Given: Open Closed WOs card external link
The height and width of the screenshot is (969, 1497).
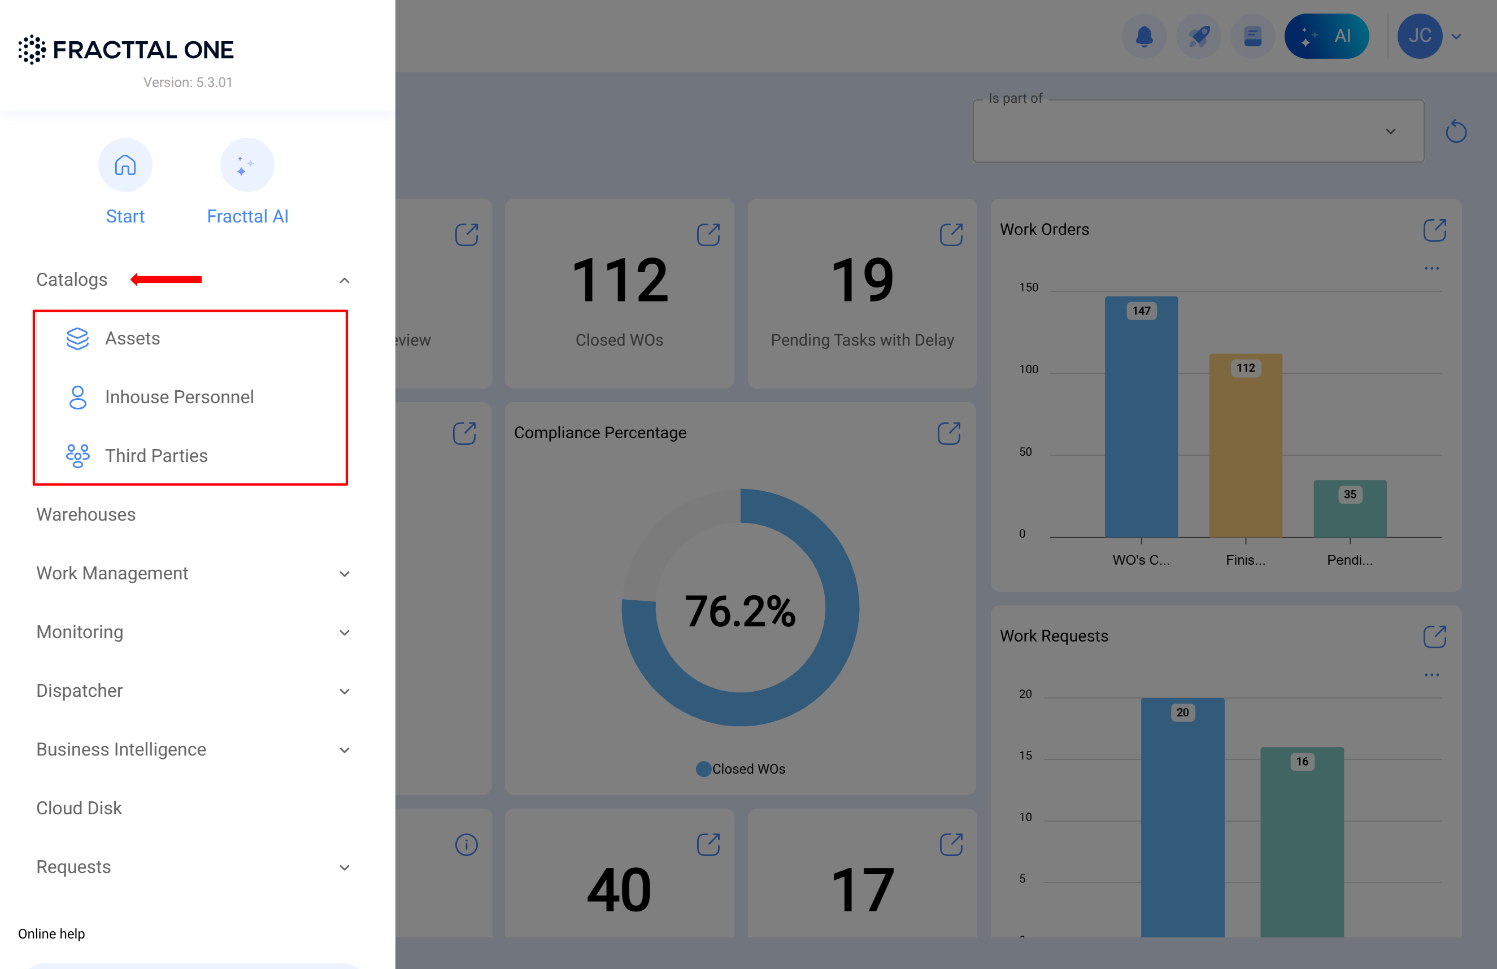Looking at the screenshot, I should (708, 234).
